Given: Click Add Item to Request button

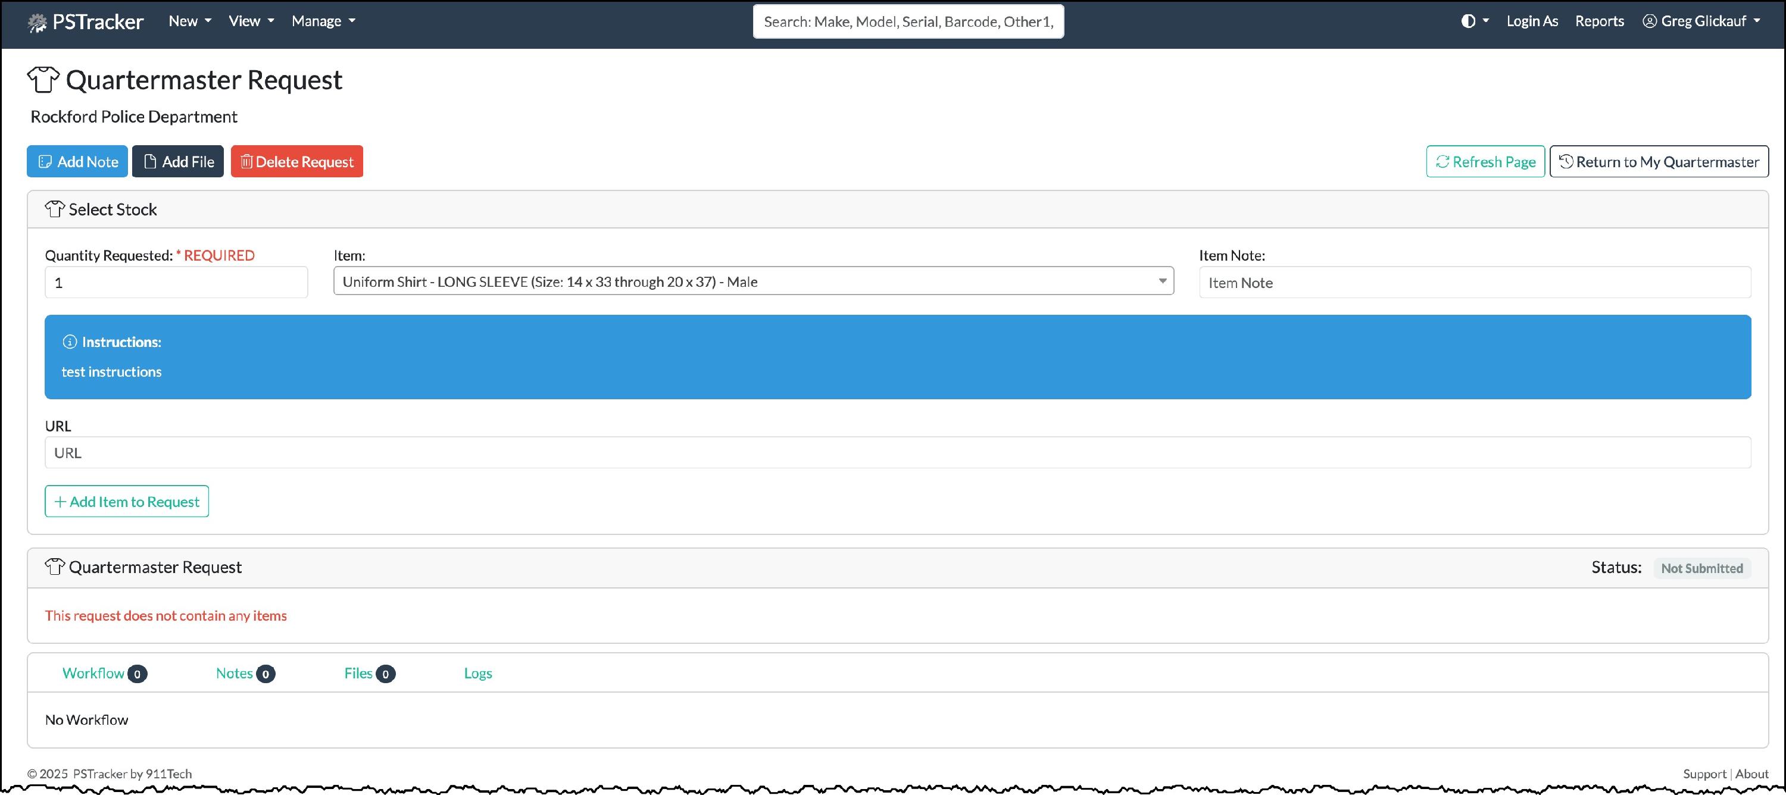Looking at the screenshot, I should [127, 501].
